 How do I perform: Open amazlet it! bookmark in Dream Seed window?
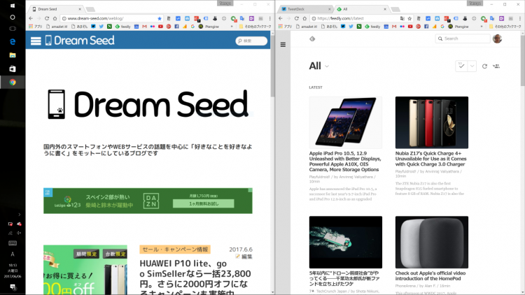pyautogui.click(x=57, y=27)
